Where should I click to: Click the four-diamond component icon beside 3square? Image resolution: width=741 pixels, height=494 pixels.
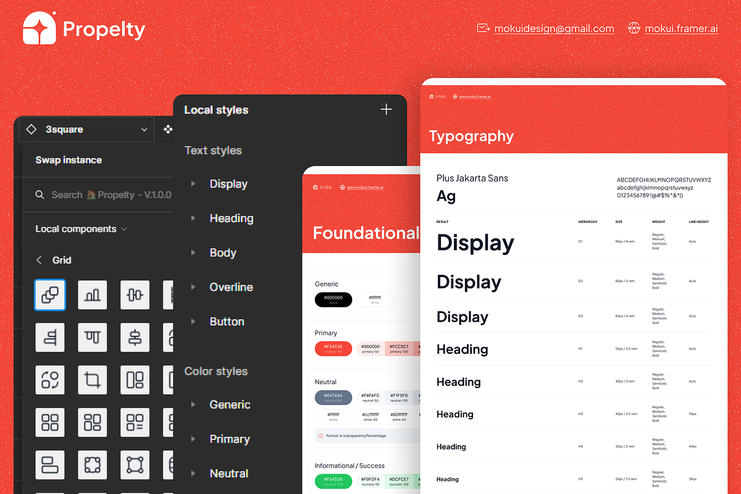tap(168, 130)
